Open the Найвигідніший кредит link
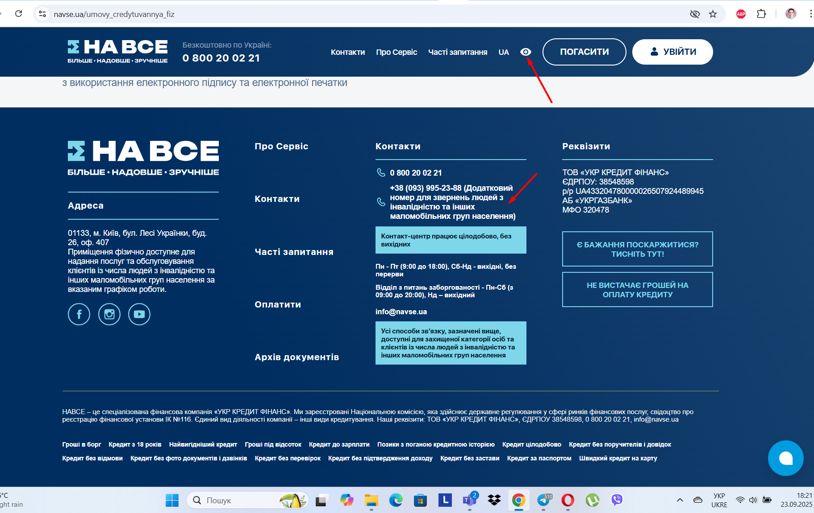This screenshot has width=814, height=513. click(203, 444)
